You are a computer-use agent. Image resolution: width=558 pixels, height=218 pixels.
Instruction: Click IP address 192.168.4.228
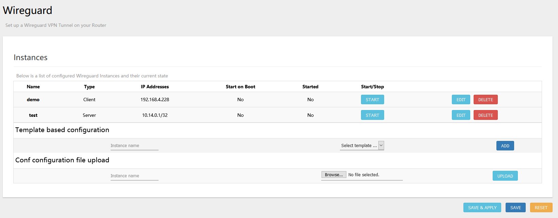coord(155,99)
